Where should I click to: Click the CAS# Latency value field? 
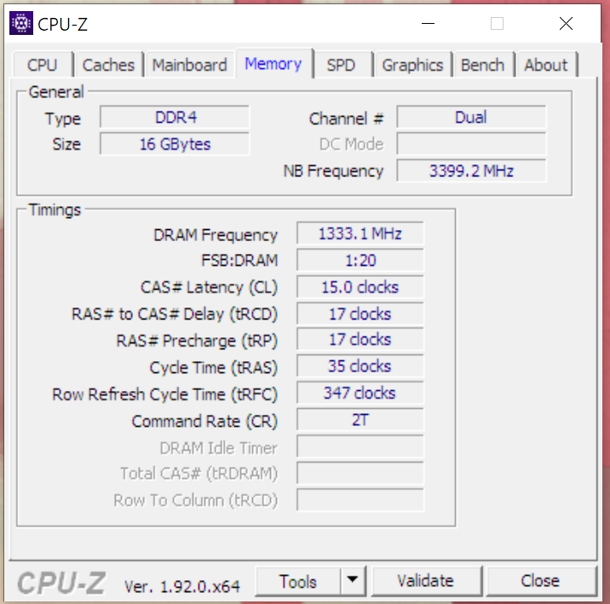(x=360, y=287)
